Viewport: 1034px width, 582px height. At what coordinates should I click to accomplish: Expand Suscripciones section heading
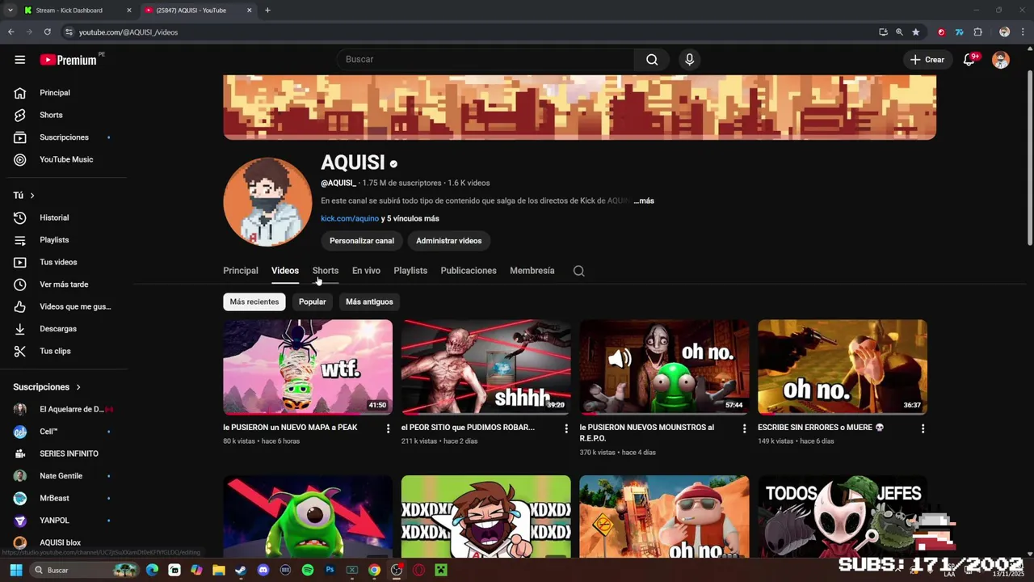(x=47, y=387)
